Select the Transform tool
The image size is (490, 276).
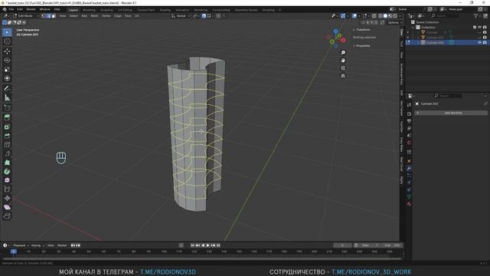[x=7, y=78]
